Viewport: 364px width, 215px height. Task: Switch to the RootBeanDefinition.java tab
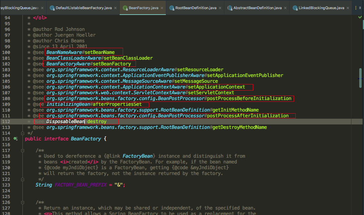tap(196, 8)
